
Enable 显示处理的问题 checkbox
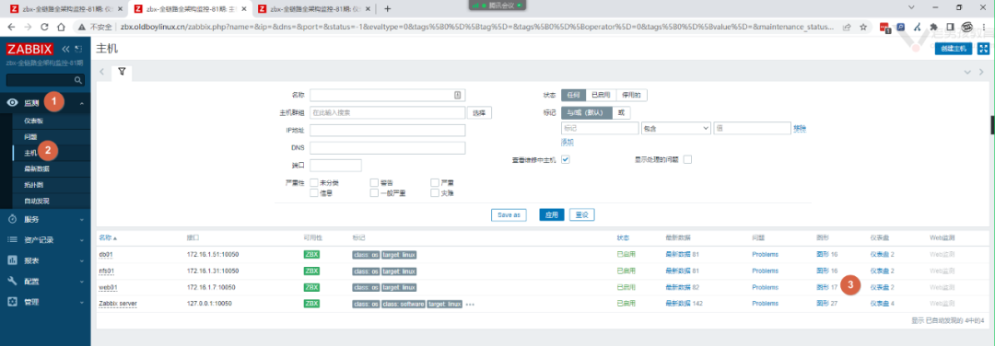pyautogui.click(x=687, y=159)
